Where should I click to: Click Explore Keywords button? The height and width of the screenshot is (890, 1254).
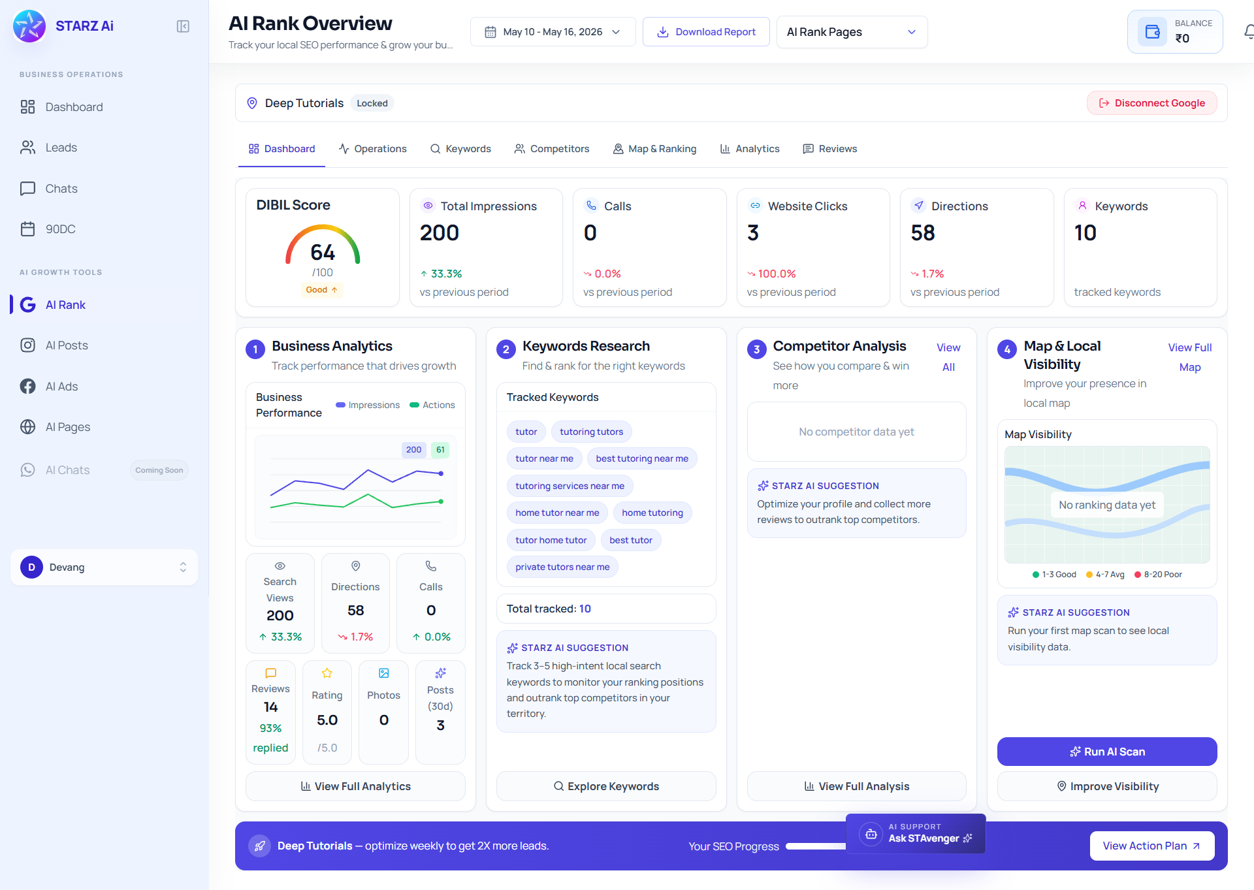coord(606,786)
